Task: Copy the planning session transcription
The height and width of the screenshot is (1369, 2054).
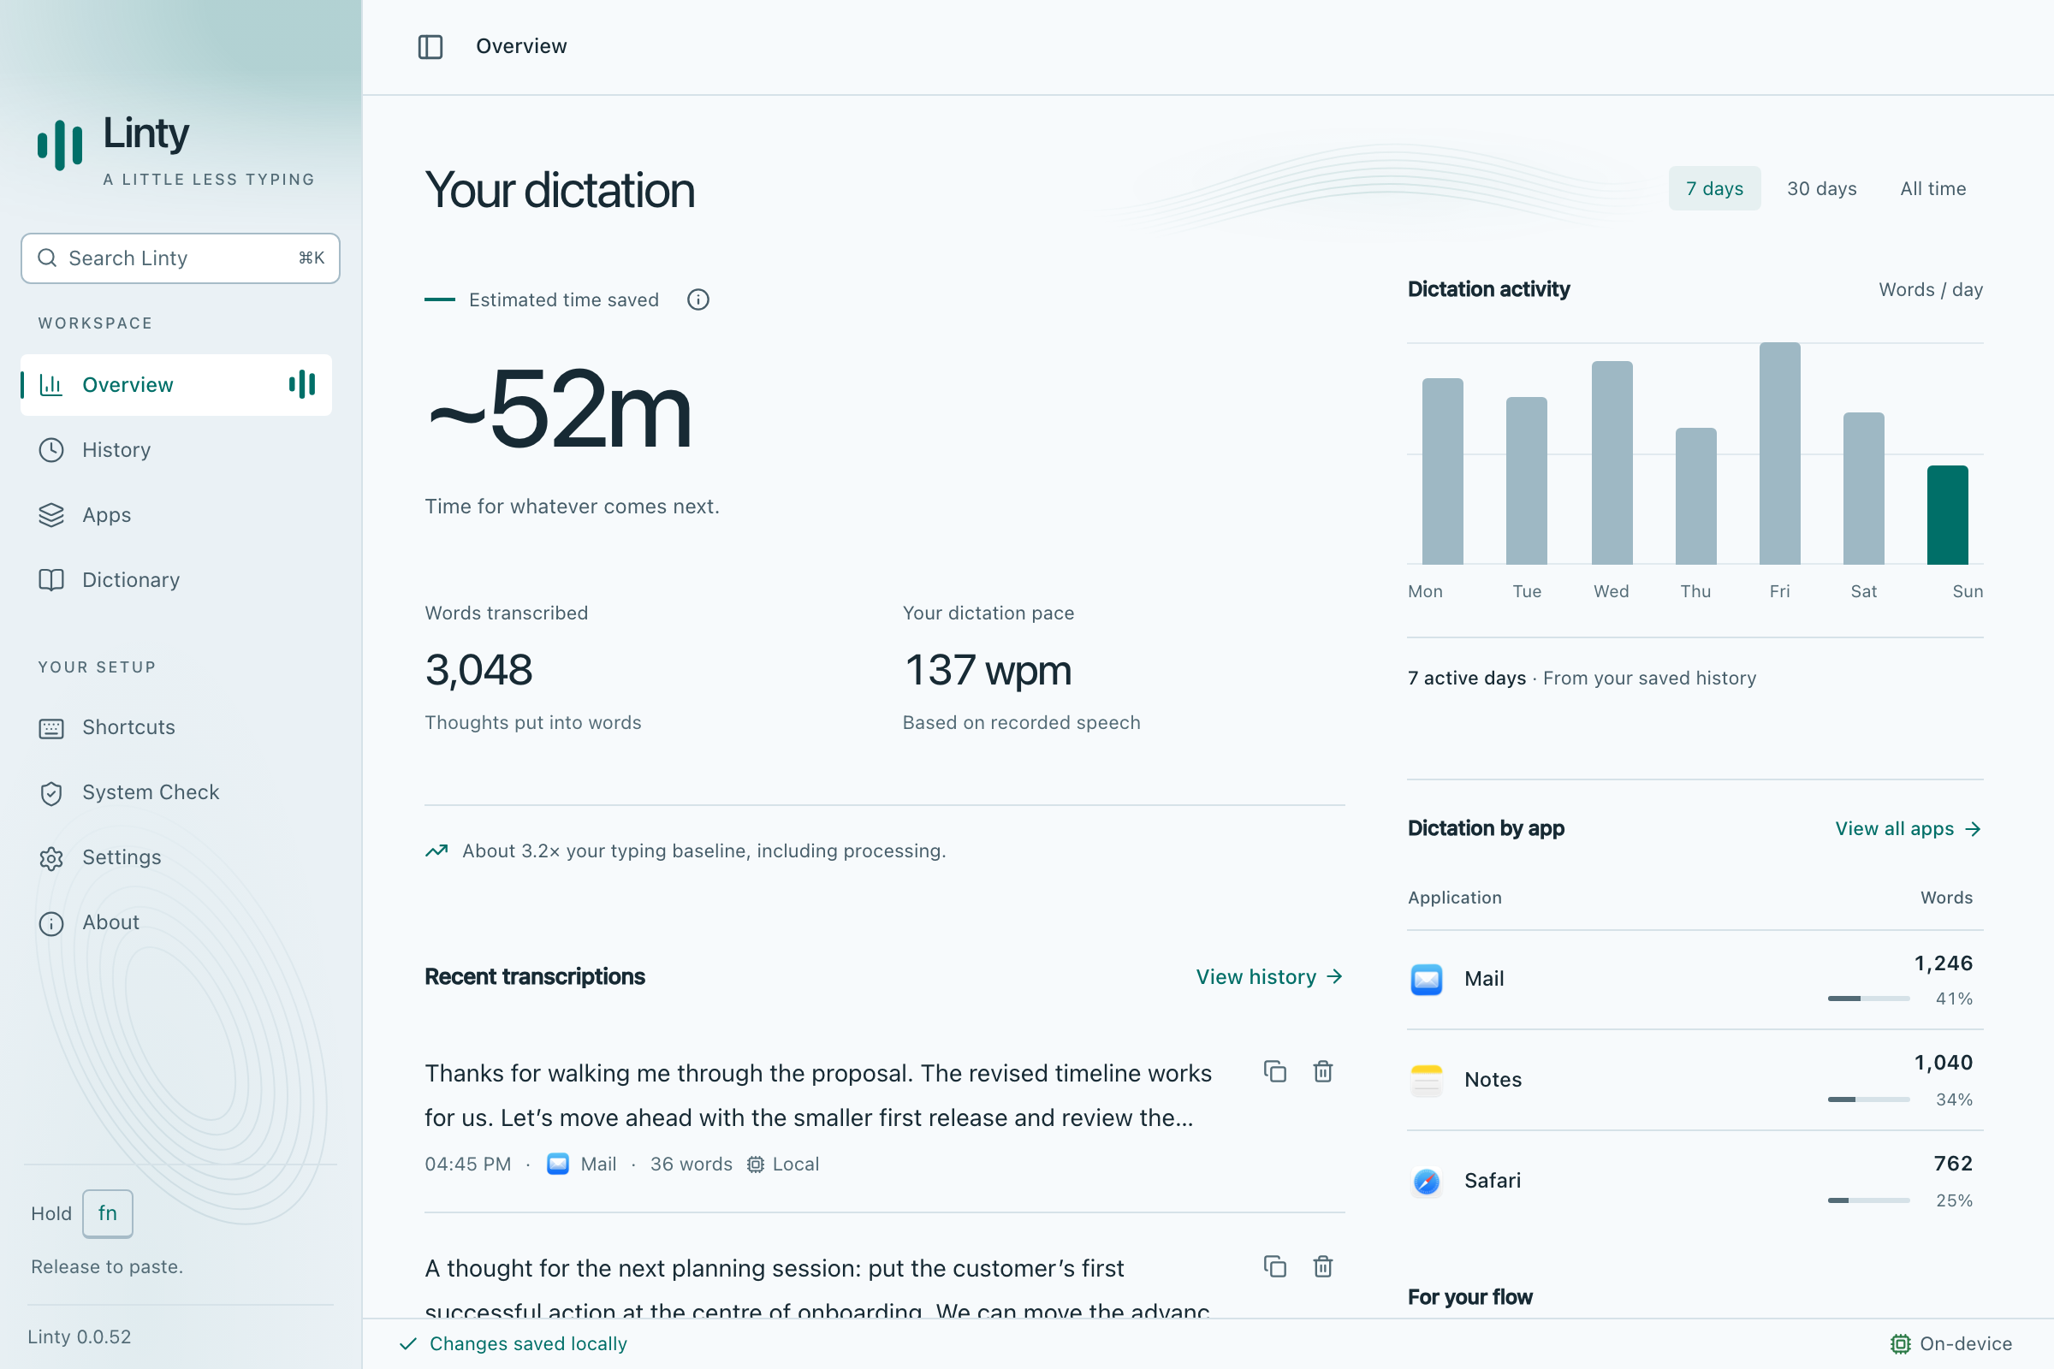Action: tap(1275, 1266)
